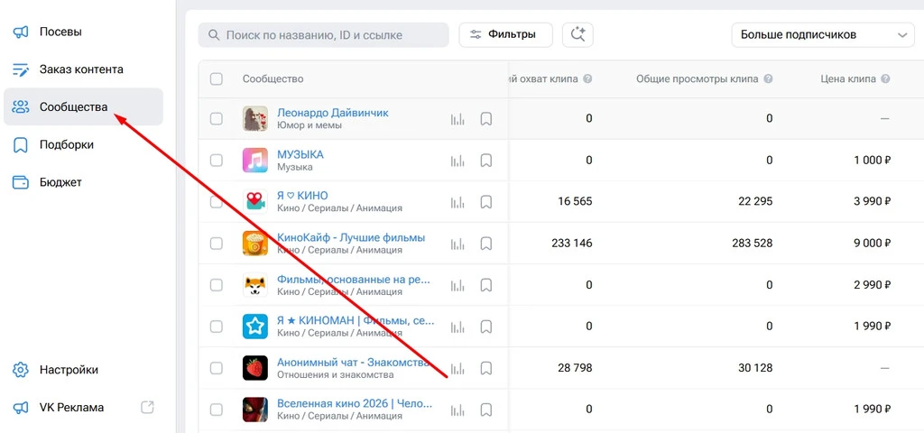This screenshot has width=924, height=433.
Task: Click the 16 565 reach cell
Action: [575, 202]
